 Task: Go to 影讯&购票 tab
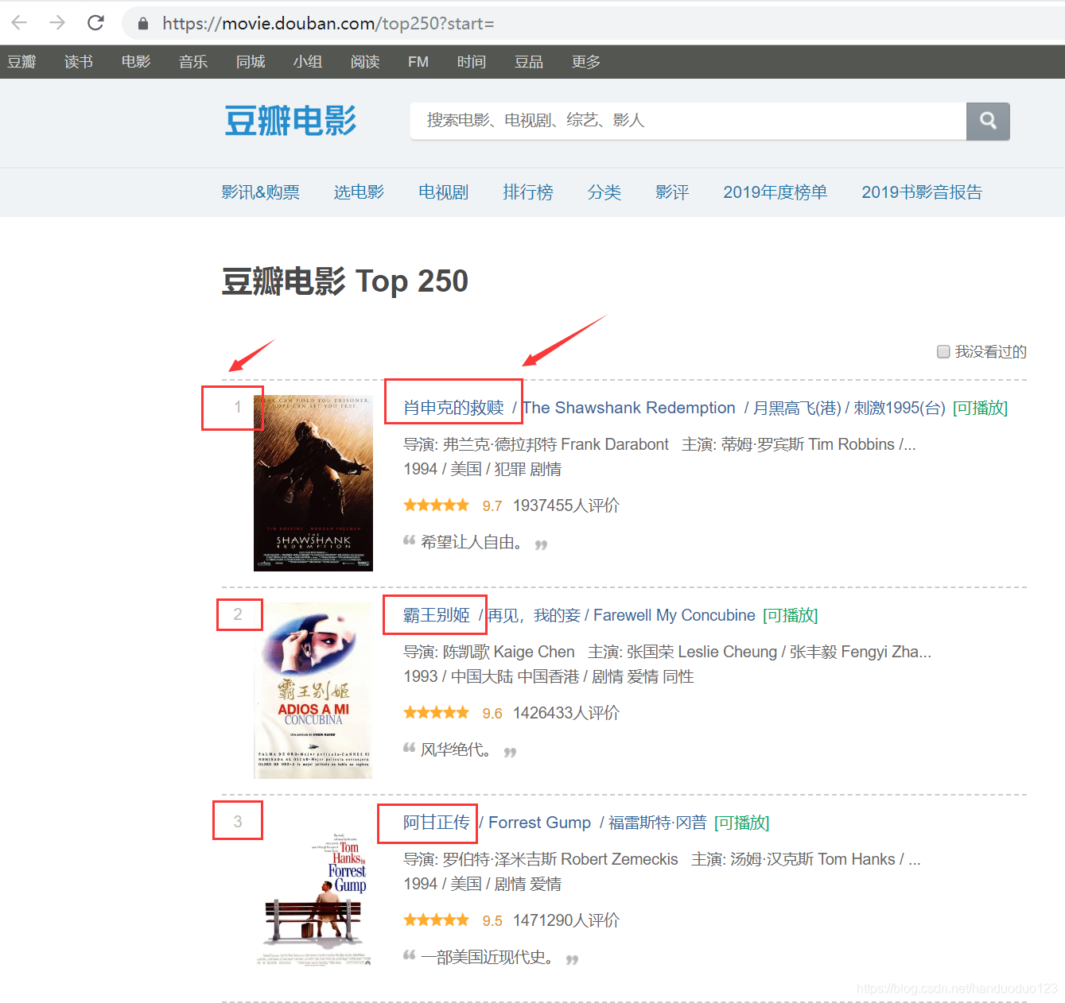(x=261, y=192)
